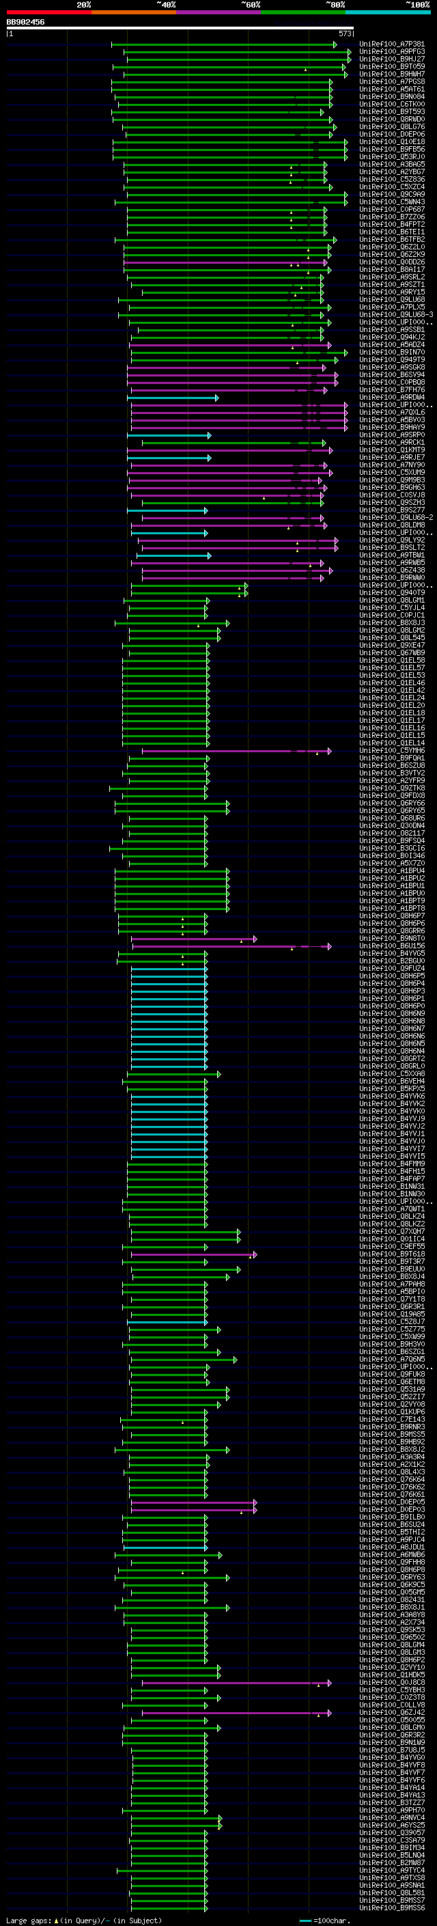
Task: Click UniRef100_A9PH70 near the list bottom
Action: click(x=392, y=1810)
